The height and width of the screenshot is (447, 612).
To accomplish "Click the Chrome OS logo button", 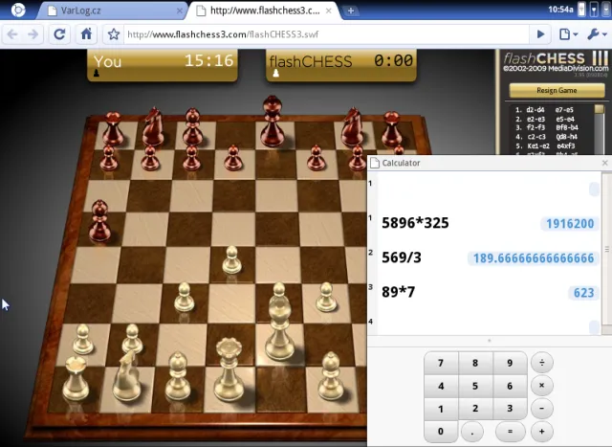I will [x=18, y=10].
